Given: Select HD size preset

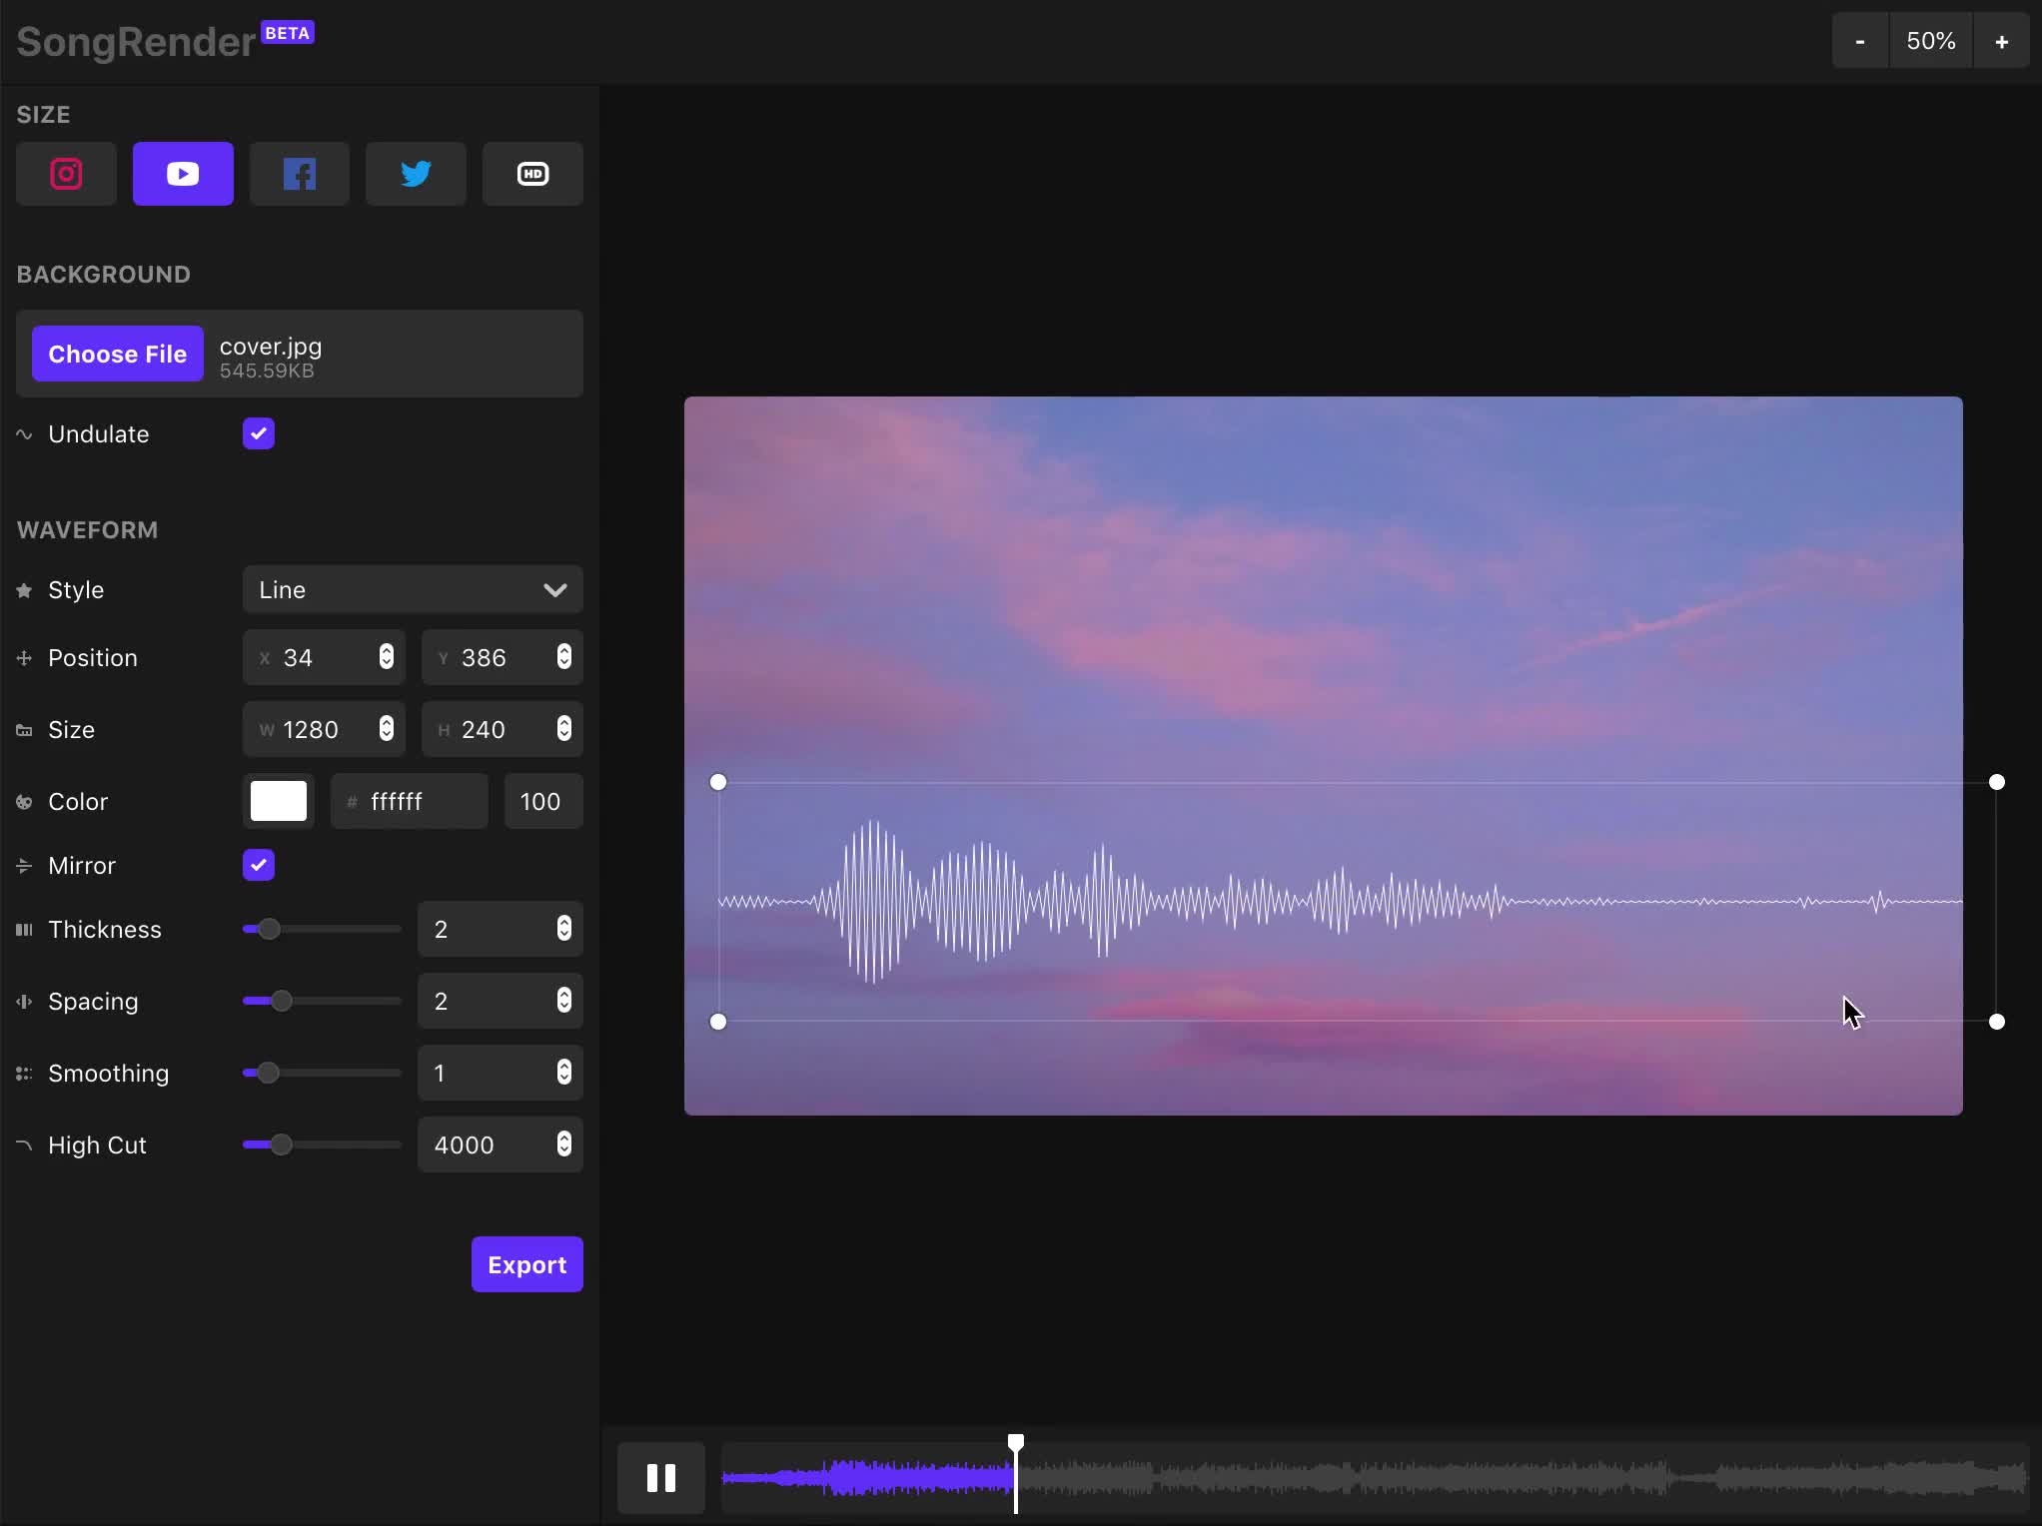Looking at the screenshot, I should pos(532,174).
